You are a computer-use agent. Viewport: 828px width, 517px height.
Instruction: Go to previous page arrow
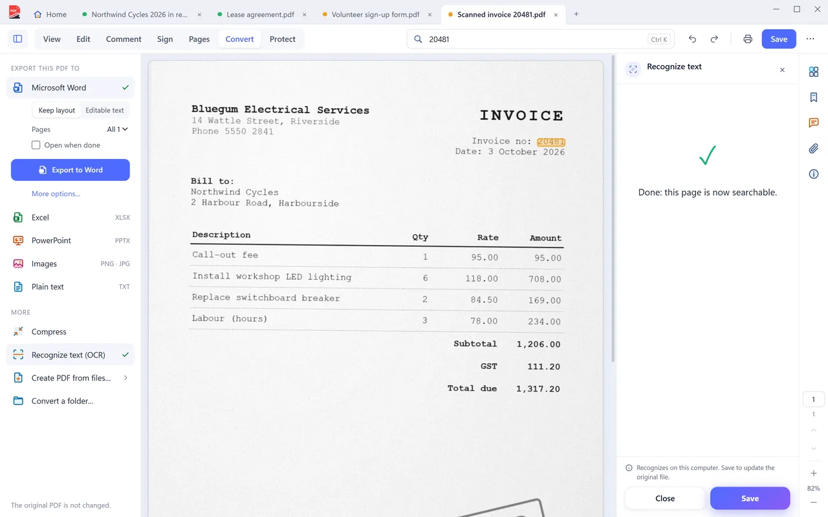pyautogui.click(x=814, y=430)
